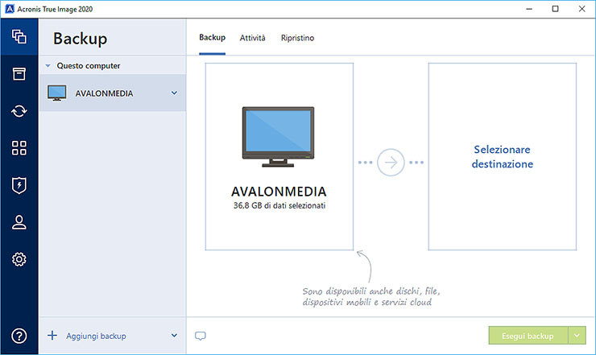The height and width of the screenshot is (355, 596).
Task: Open the Account user icon
Action: [19, 222]
